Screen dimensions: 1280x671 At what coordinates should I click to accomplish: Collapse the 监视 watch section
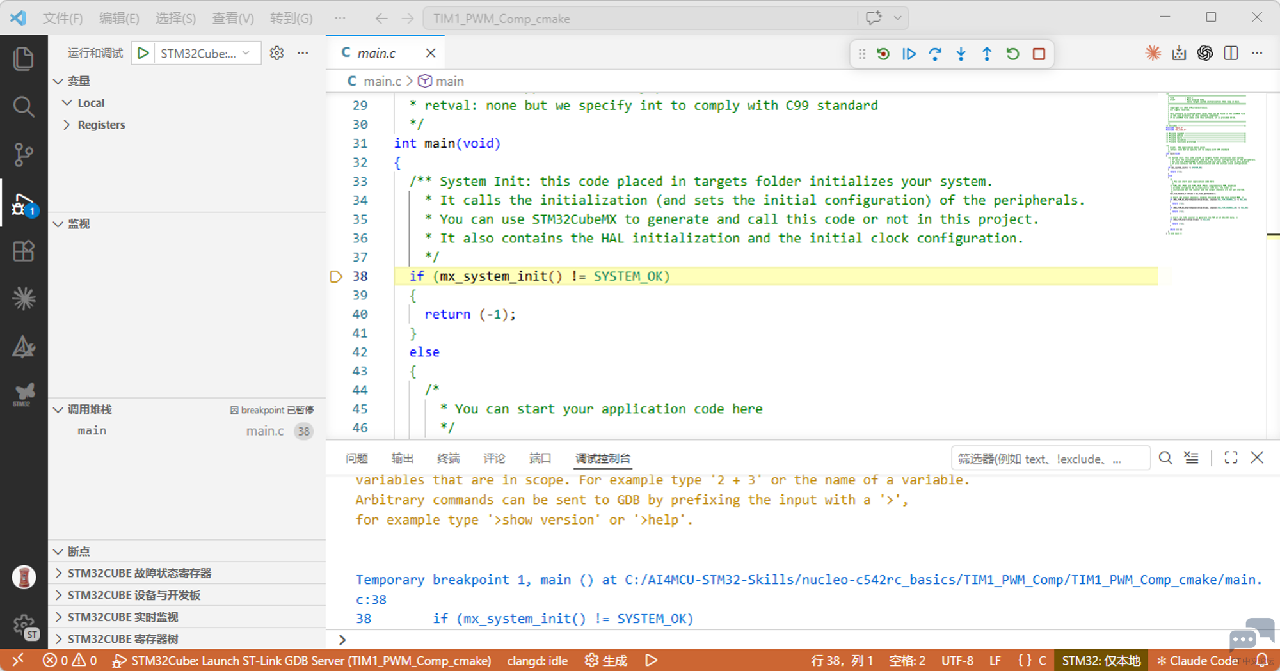pos(58,224)
